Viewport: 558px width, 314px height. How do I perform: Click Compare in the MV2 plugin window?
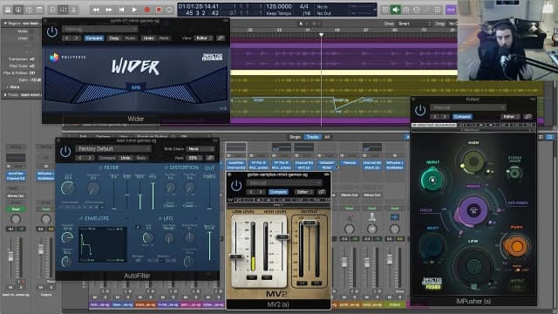click(x=278, y=192)
